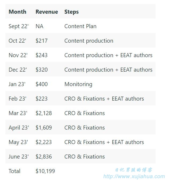This screenshot has width=169, height=180.
Task: Click the Chinese blog name watermark
Action: coord(134,170)
